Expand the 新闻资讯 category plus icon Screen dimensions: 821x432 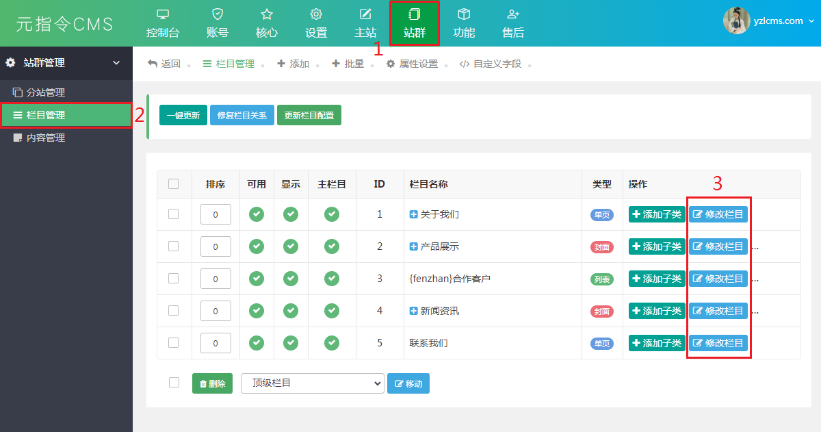413,311
